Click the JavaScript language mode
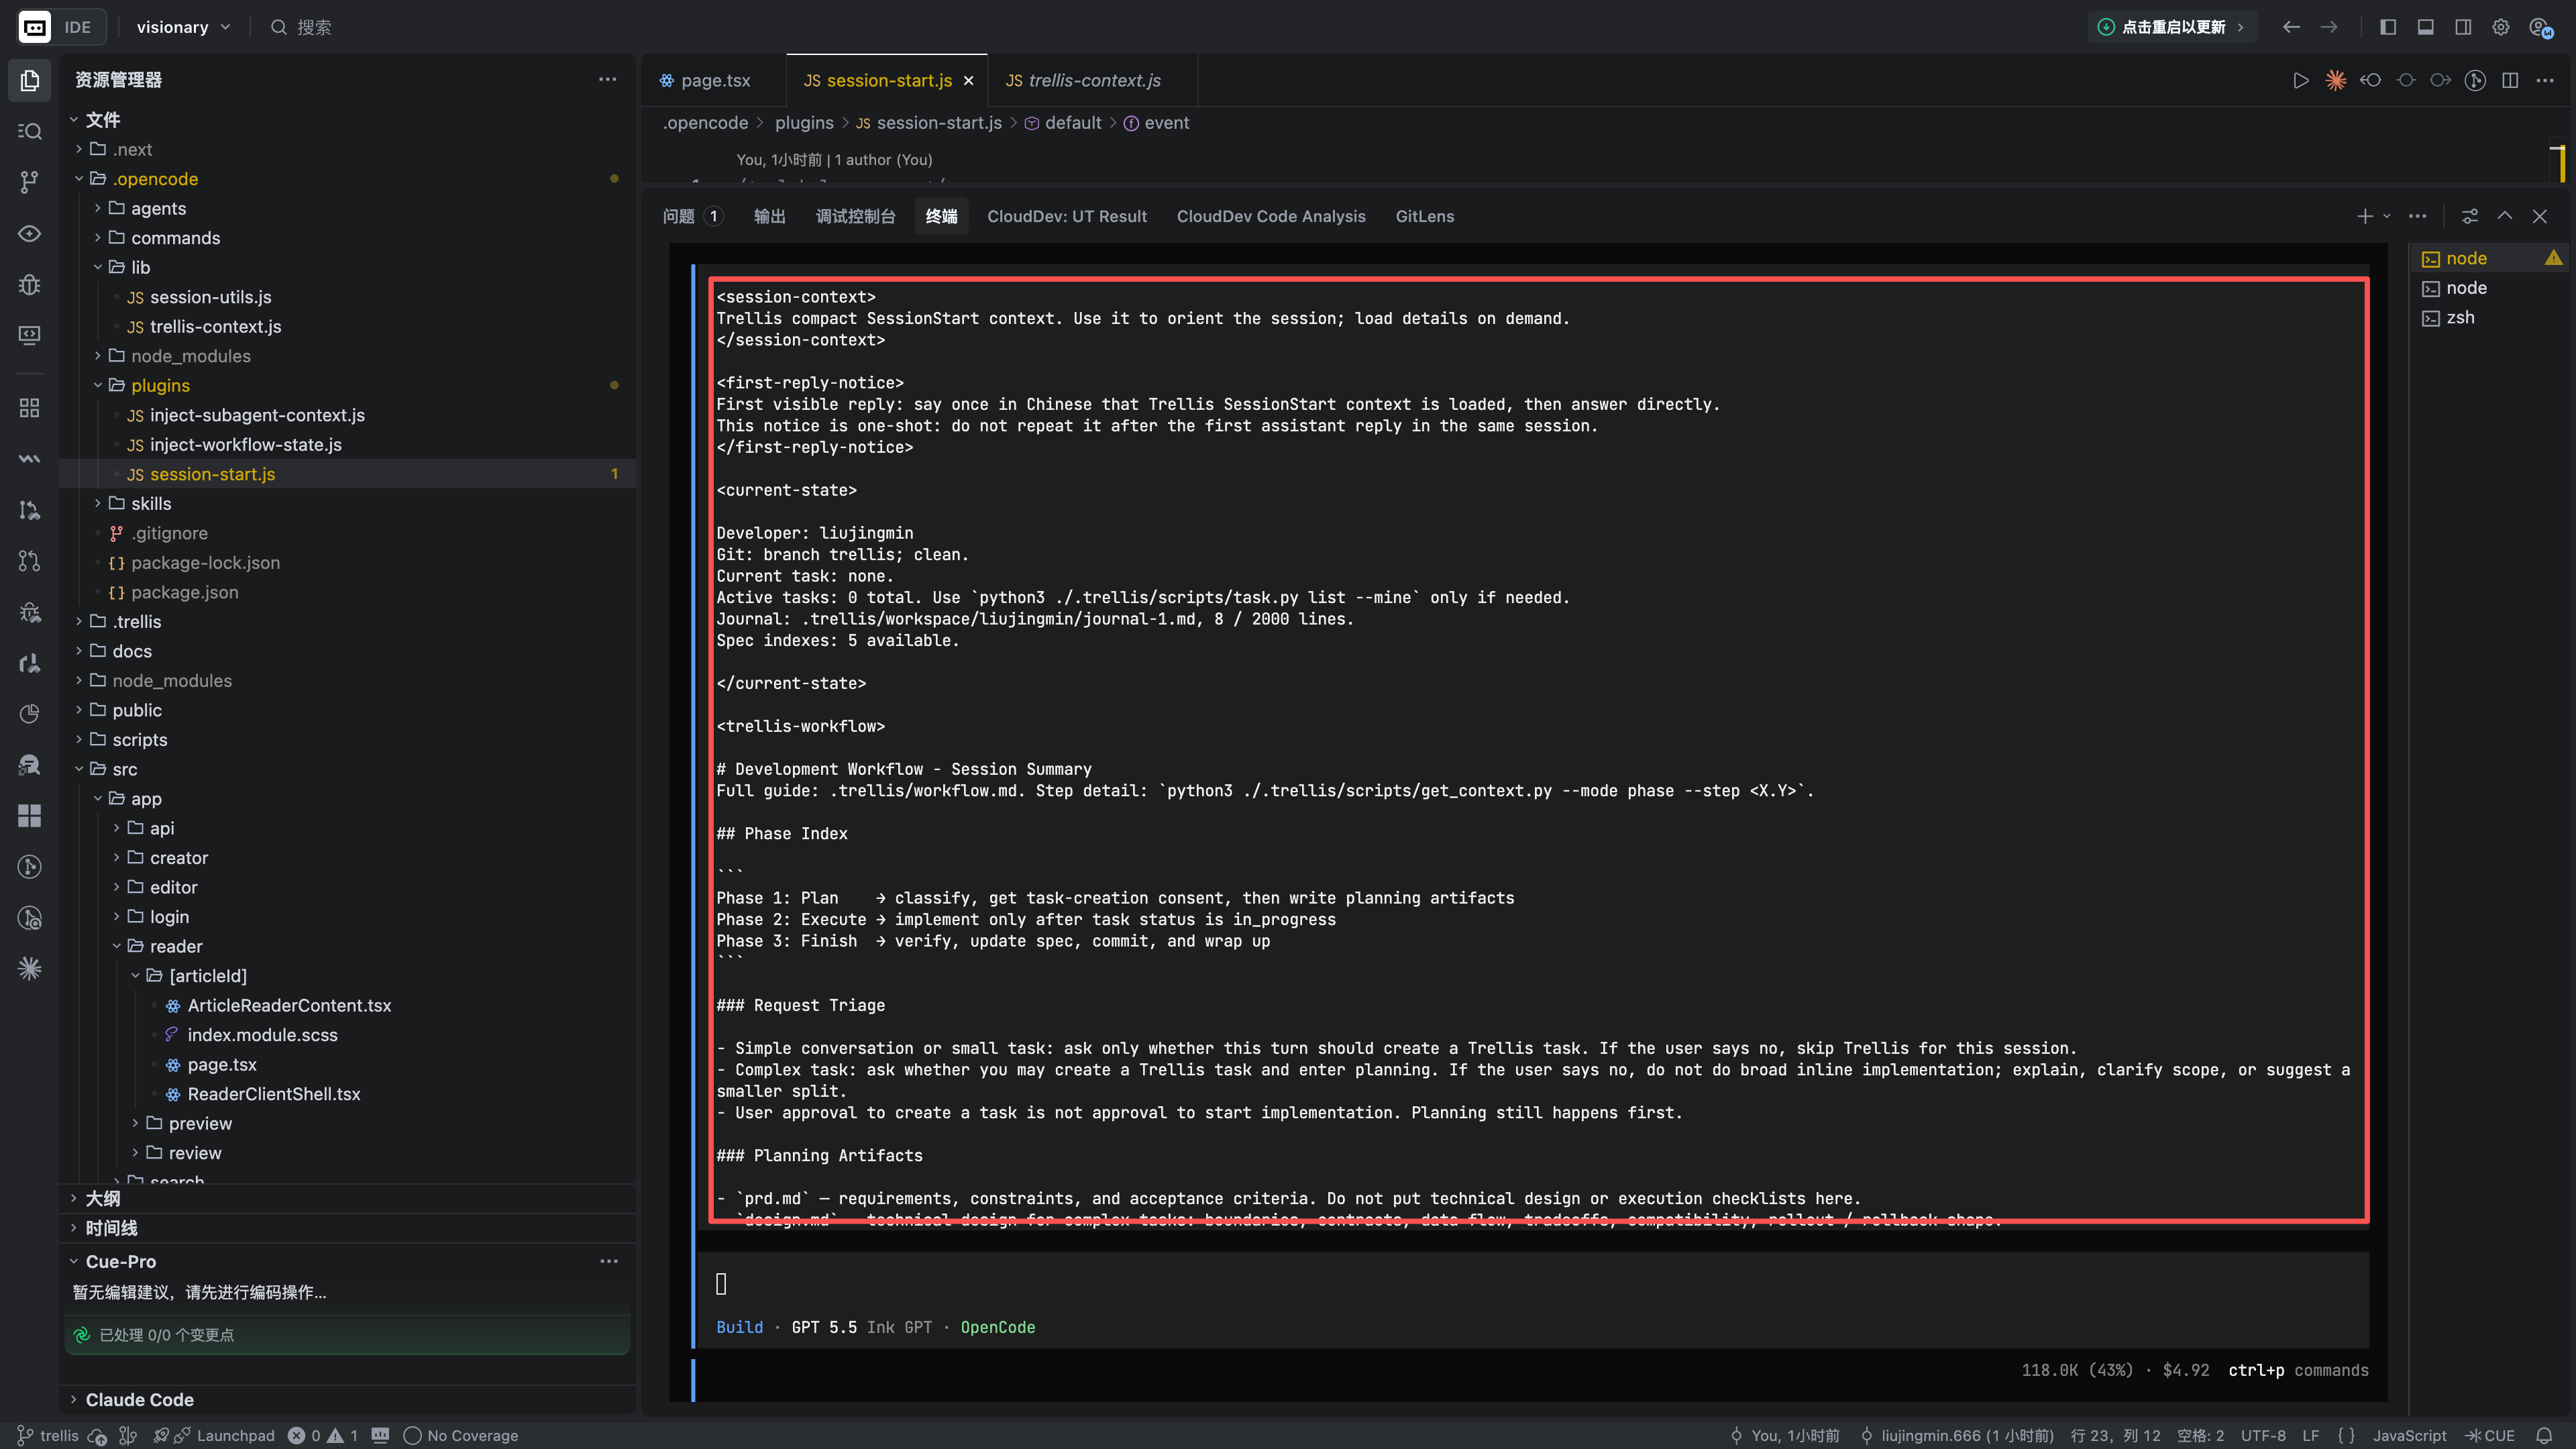 point(2409,1435)
